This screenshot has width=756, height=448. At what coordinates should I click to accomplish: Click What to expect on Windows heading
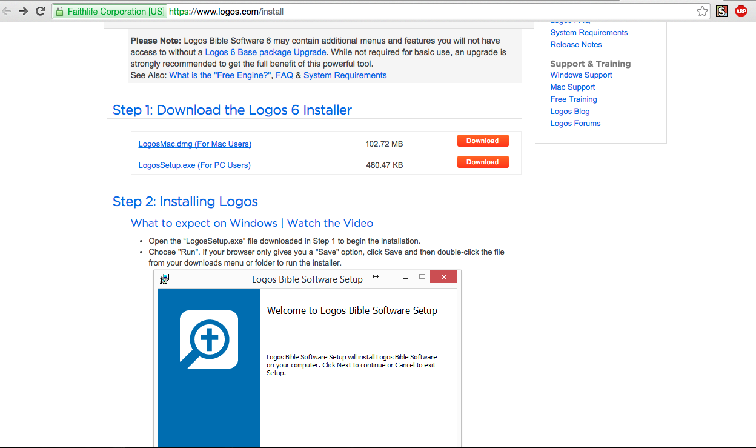tap(204, 223)
